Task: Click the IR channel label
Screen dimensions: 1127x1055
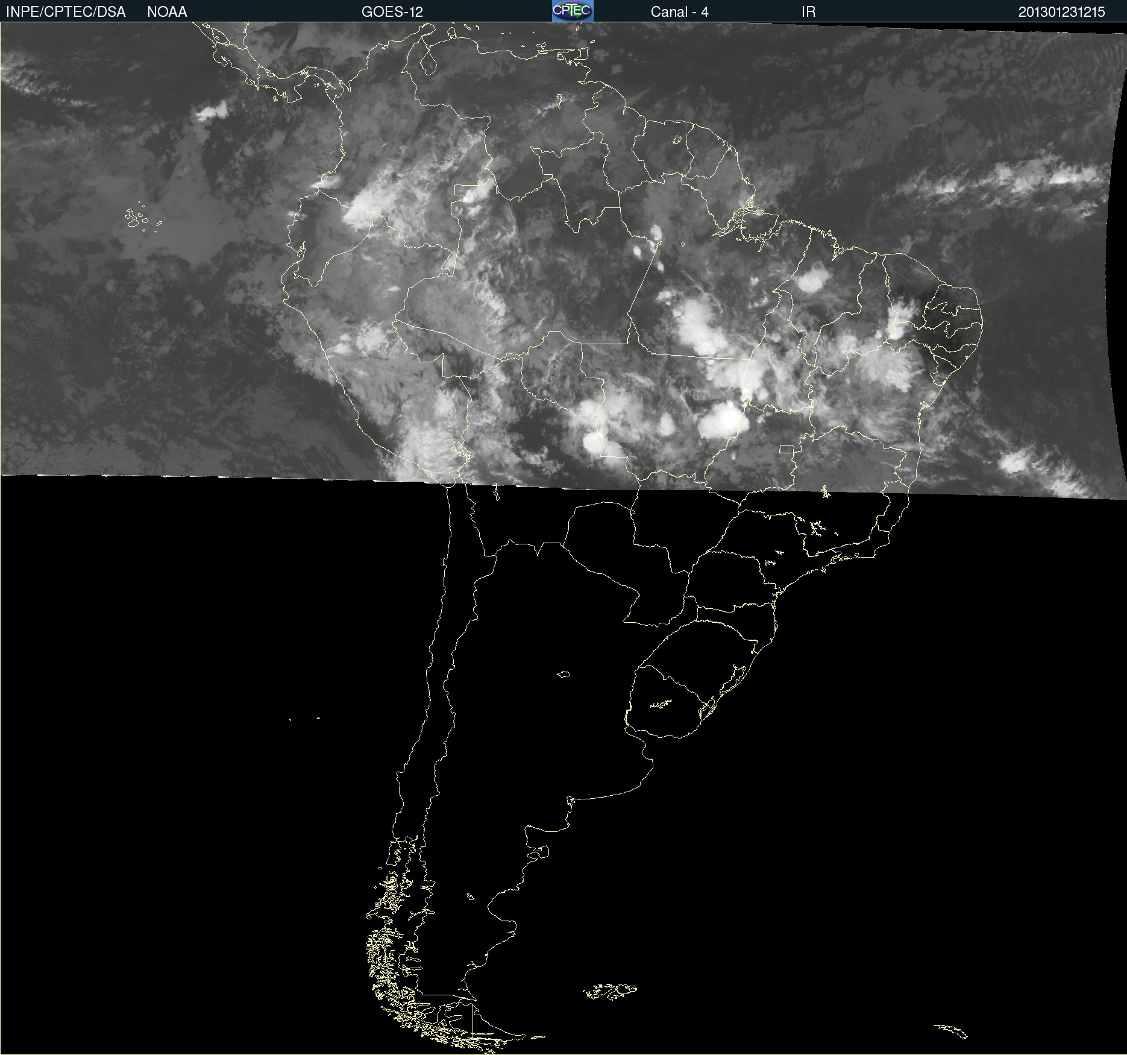Action: pyautogui.click(x=808, y=12)
